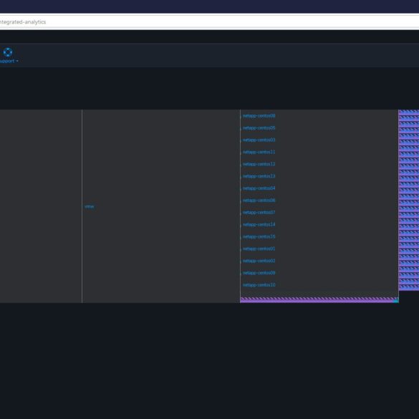
Task: Click the teal segment ending the bottom bar
Action: [396, 301]
